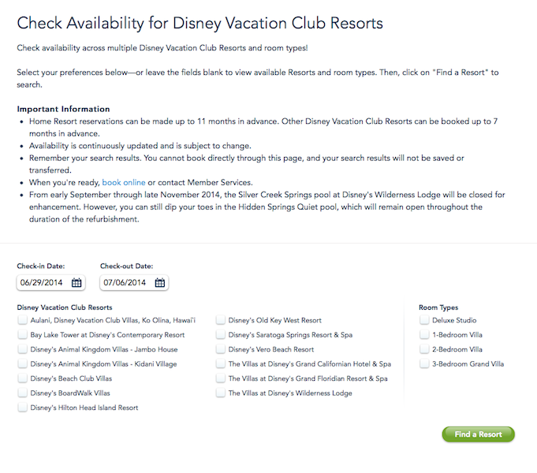The height and width of the screenshot is (473, 537).
Task: Click the Check-out Date field 07/06/2014
Action: pos(134,282)
